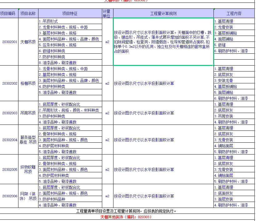This screenshot has width=256, height=221.
Task: Select the cell 3.吊筒安装
Action: click(234, 116)
